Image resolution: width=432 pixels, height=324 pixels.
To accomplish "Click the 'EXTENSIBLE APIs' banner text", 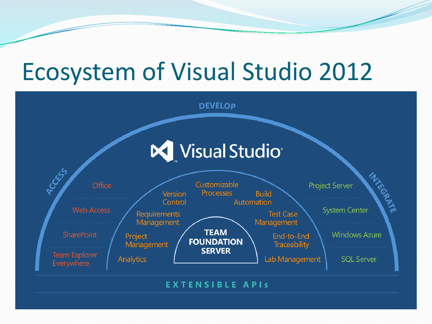I will point(217,285).
